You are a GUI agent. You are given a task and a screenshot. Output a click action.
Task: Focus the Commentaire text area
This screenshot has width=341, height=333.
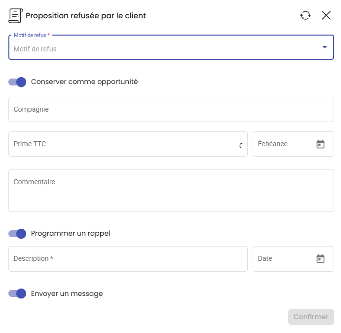pos(171,191)
